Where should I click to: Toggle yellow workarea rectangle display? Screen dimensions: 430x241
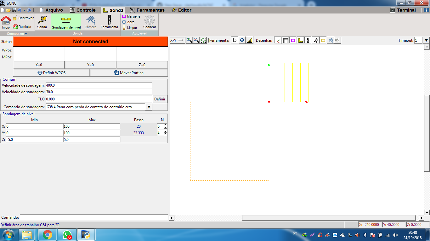pyautogui.click(x=323, y=40)
